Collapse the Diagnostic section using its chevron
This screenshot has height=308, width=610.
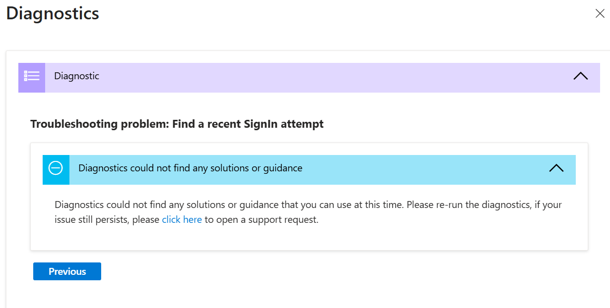click(580, 76)
